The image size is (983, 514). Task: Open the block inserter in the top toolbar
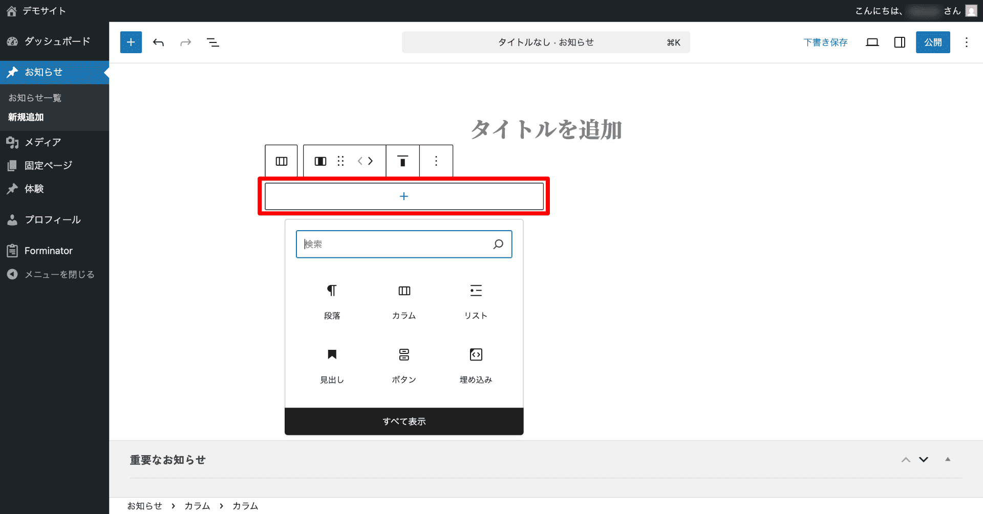[x=131, y=42]
